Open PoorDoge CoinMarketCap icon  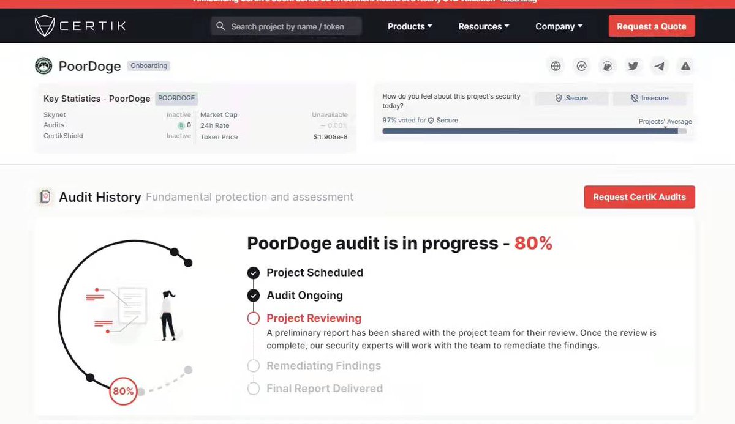(x=581, y=66)
